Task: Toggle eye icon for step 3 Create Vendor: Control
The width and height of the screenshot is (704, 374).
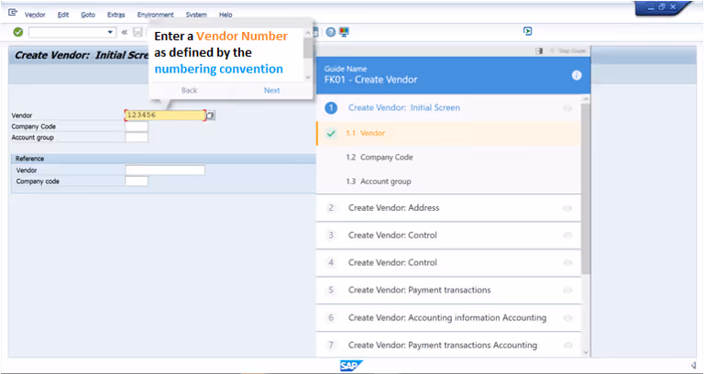Action: tap(567, 236)
